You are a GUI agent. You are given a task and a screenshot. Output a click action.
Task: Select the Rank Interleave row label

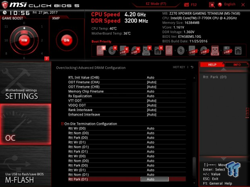point(80,110)
